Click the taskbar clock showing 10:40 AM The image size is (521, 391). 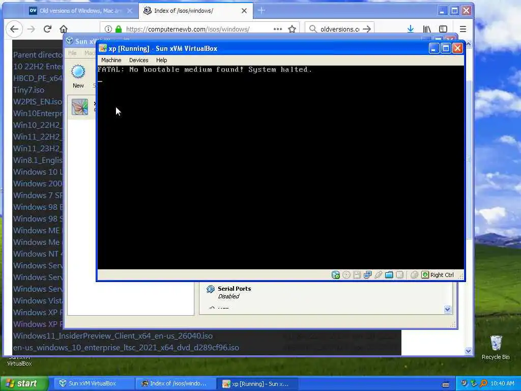click(x=502, y=383)
